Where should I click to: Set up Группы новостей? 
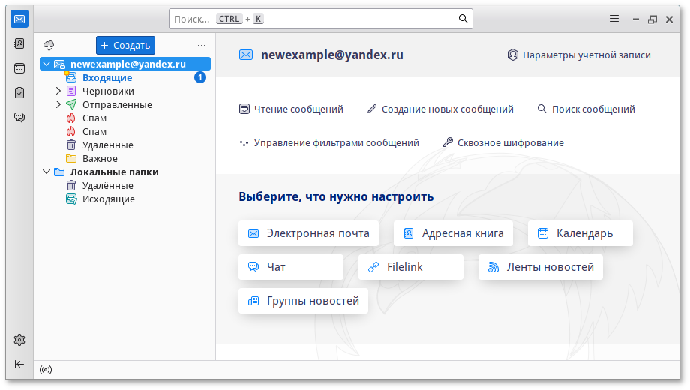303,301
